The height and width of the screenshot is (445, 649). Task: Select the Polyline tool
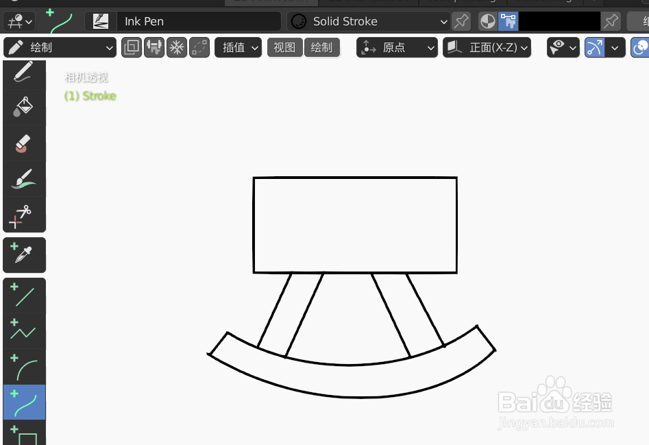coord(24,332)
